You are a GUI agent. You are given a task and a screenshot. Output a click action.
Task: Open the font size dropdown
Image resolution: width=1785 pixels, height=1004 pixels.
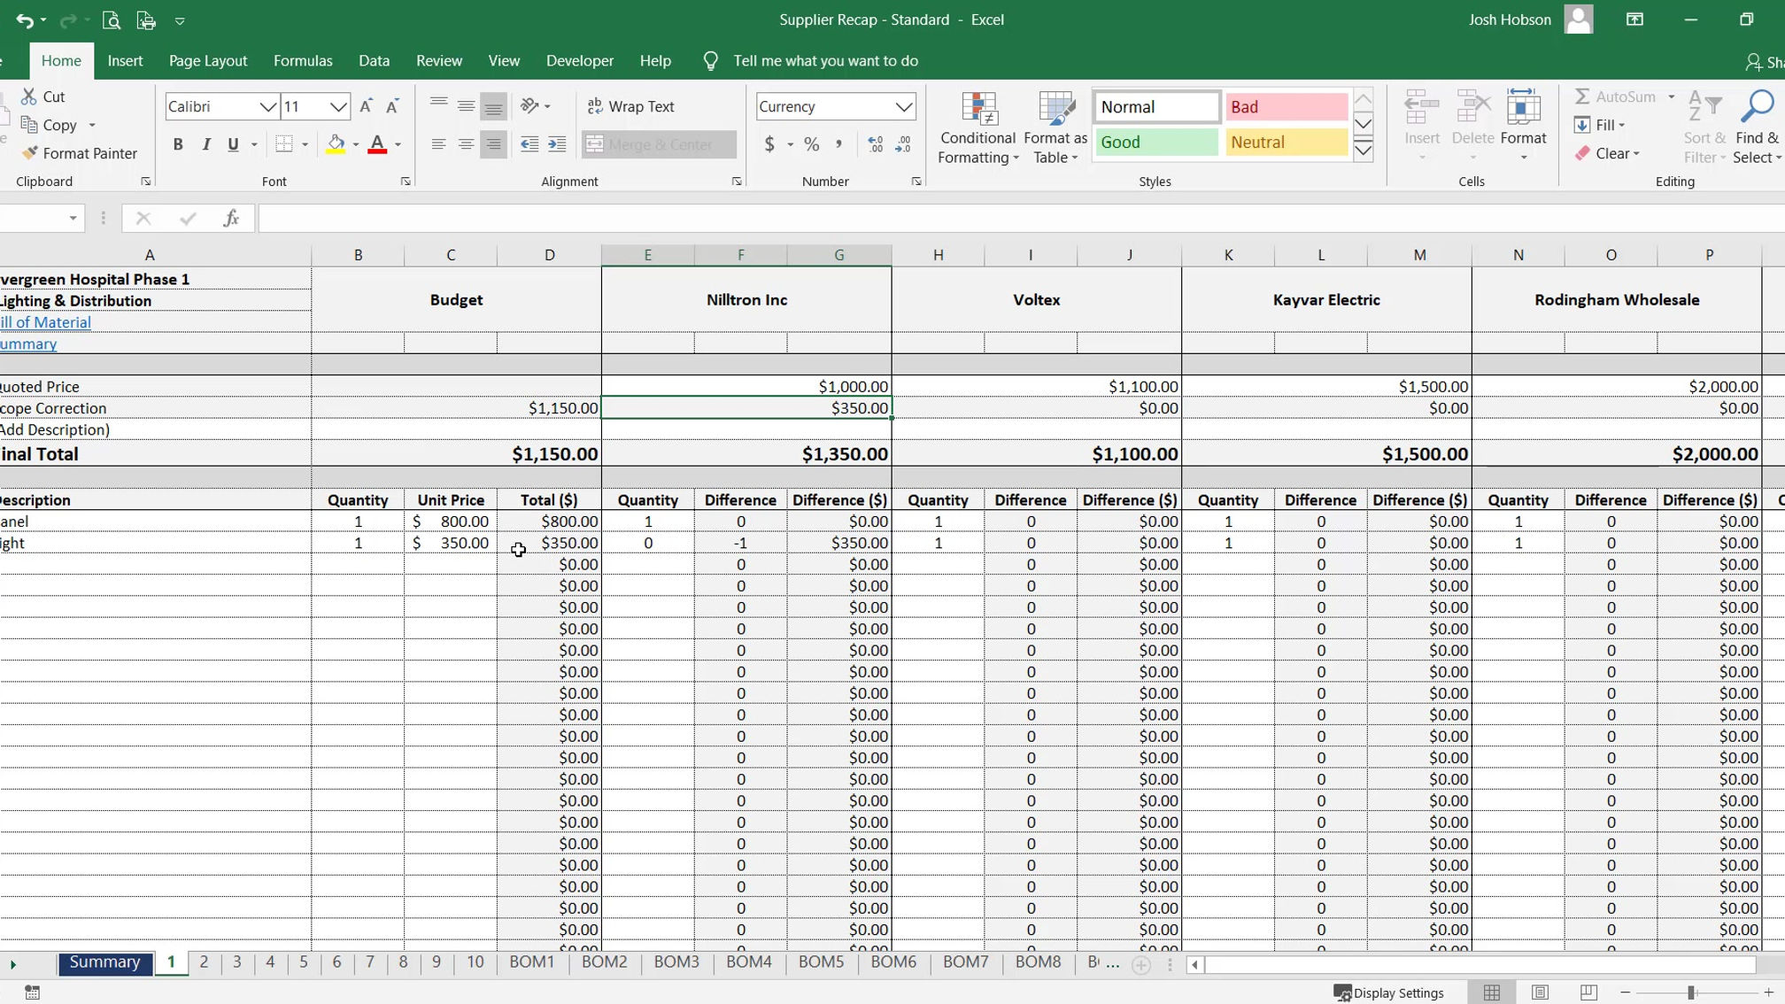coord(338,106)
